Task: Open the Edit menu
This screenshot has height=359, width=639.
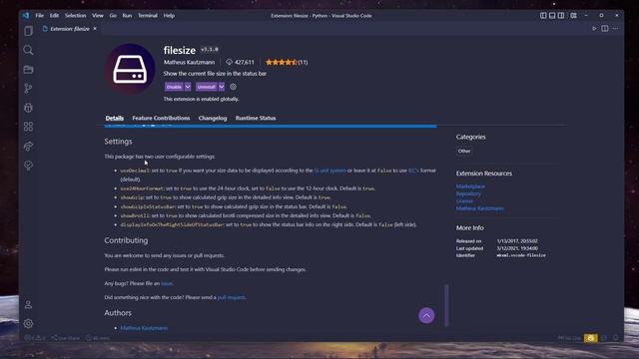Action: [54, 16]
